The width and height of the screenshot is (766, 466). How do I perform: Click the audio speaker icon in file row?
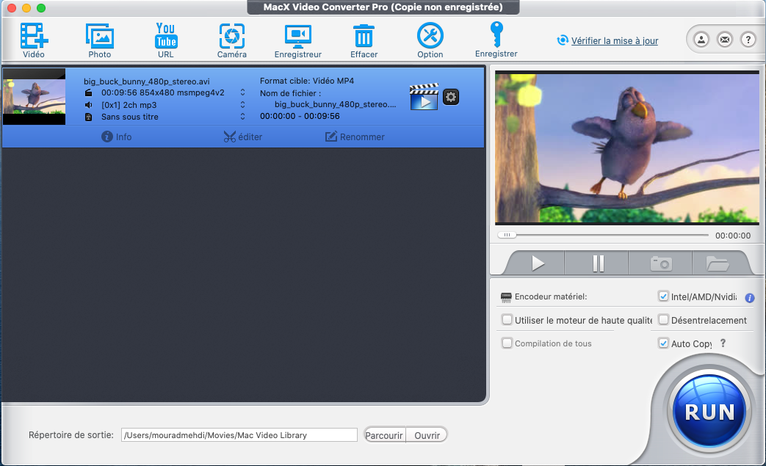click(88, 105)
